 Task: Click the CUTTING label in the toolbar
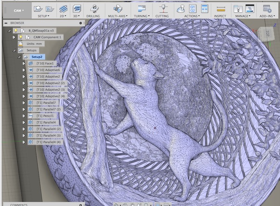point(162,16)
